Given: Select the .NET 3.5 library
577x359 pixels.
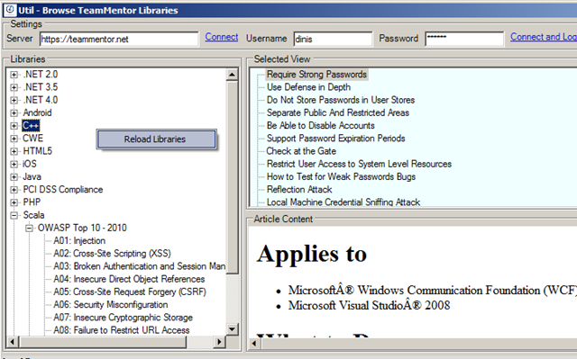Looking at the screenshot, I should (41, 87).
